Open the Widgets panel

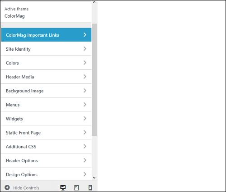pyautogui.click(x=46, y=119)
